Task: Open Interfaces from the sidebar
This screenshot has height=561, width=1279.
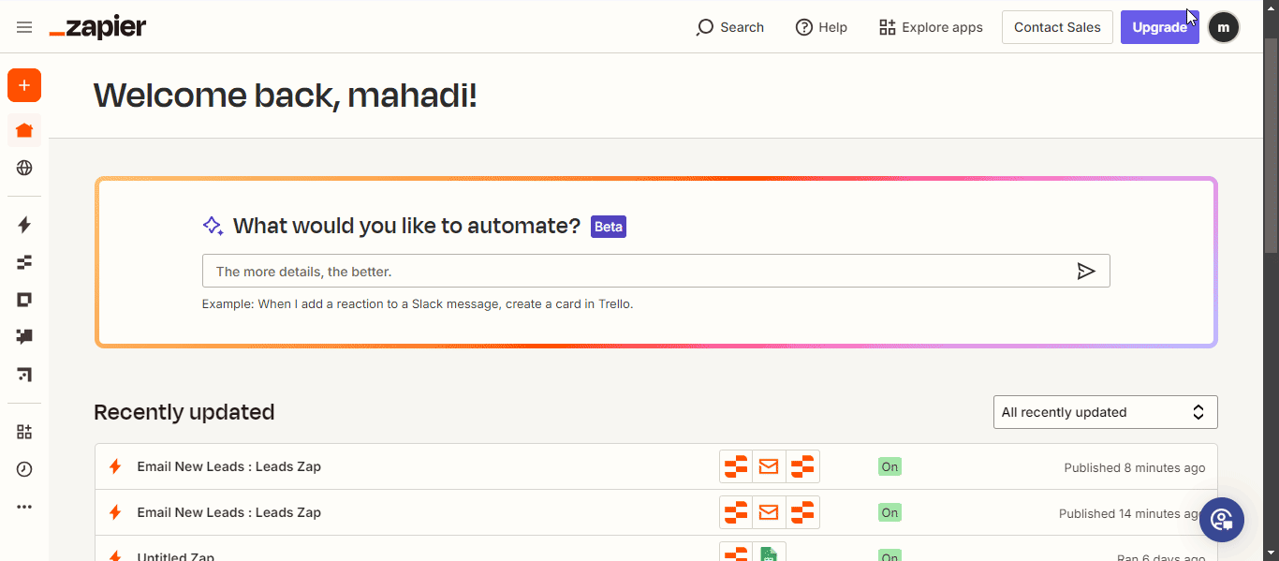Action: coord(24,299)
